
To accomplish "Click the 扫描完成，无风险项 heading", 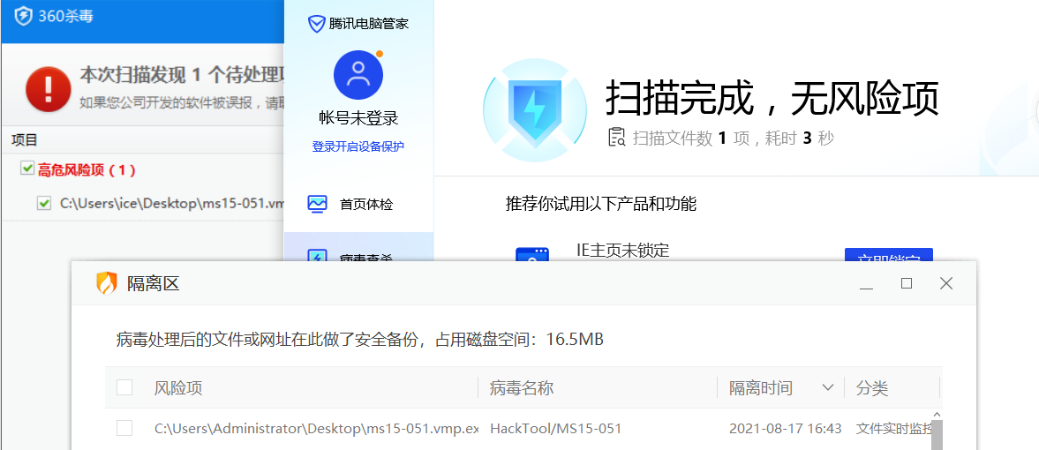I will [772, 100].
